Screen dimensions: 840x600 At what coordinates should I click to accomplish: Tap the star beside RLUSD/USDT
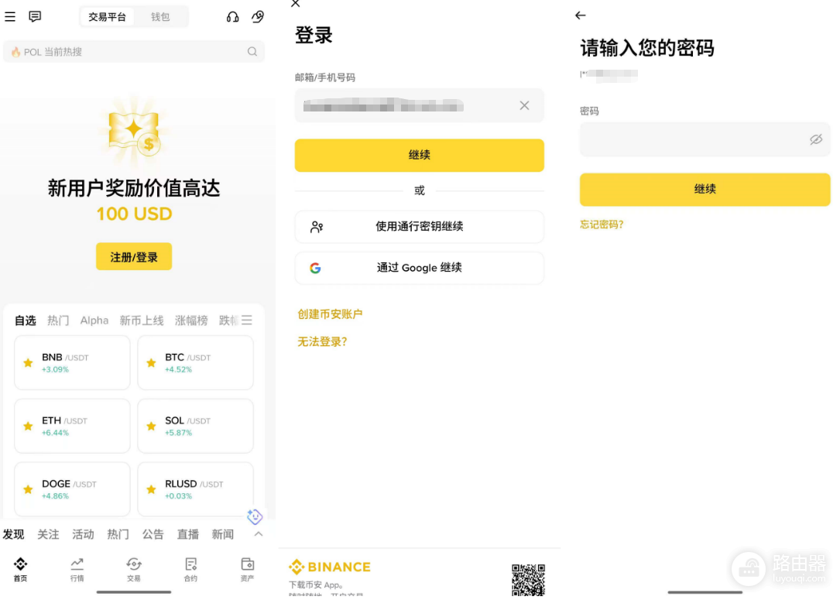[151, 489]
